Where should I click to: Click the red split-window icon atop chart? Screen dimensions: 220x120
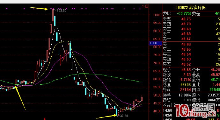click(x=147, y=6)
